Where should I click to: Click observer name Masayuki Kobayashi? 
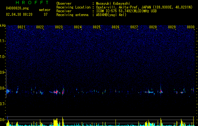[113, 3]
